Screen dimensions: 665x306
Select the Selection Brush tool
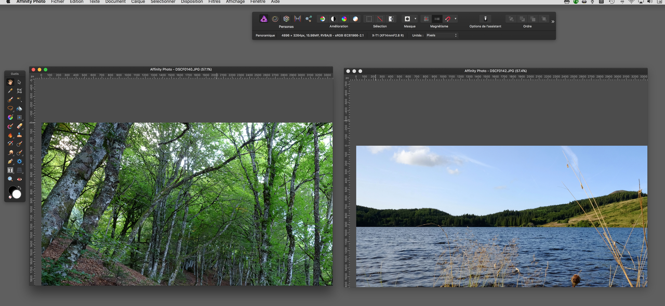10,100
